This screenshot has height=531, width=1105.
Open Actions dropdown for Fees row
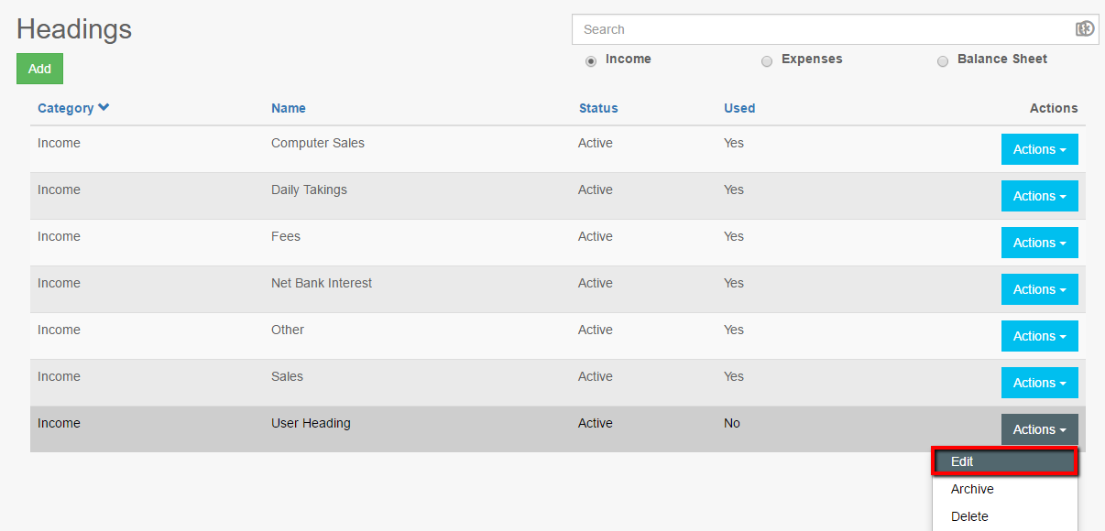pyautogui.click(x=1039, y=243)
